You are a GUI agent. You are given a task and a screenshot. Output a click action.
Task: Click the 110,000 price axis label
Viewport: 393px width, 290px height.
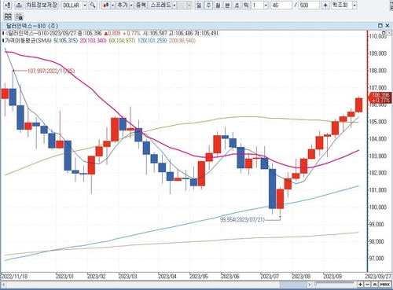click(377, 36)
